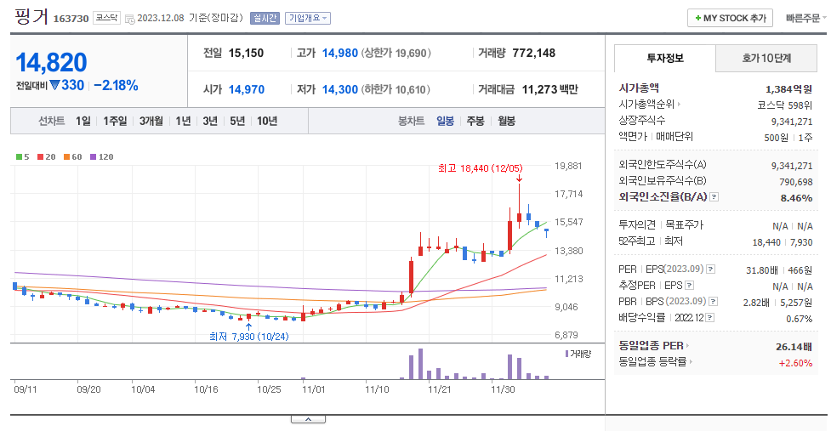Click the arrow icon beside 동일업종 등락률

pos(691,361)
